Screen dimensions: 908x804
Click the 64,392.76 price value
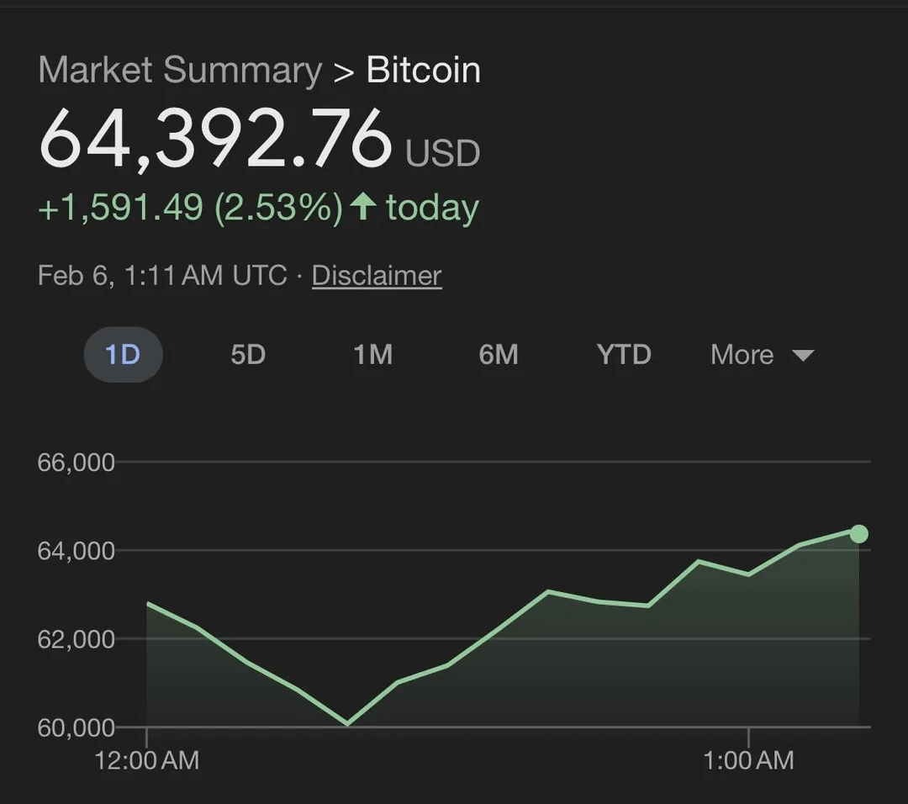point(216,139)
